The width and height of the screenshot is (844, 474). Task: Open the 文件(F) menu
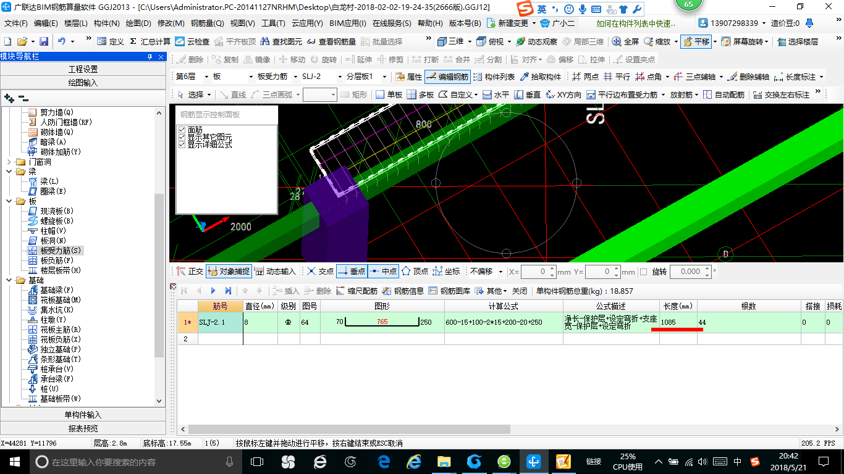click(x=16, y=23)
